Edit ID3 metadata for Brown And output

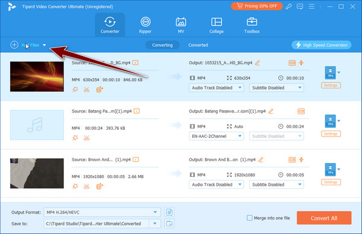point(292,159)
